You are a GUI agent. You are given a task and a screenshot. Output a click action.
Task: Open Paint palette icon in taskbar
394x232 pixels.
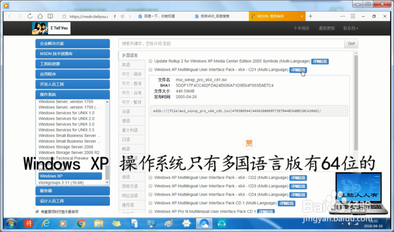pyautogui.click(x=169, y=223)
